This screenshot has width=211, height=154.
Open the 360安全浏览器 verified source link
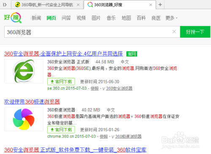click(x=119, y=88)
